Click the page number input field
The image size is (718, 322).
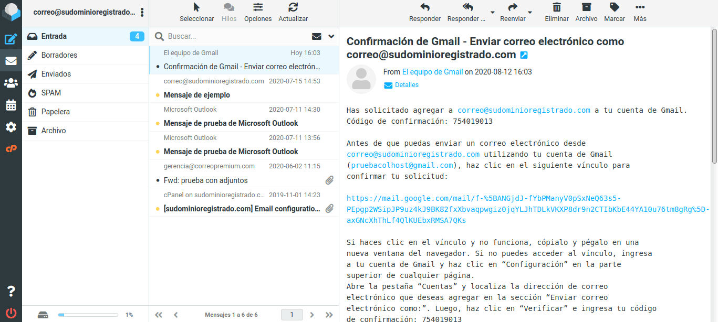pyautogui.click(x=292, y=315)
